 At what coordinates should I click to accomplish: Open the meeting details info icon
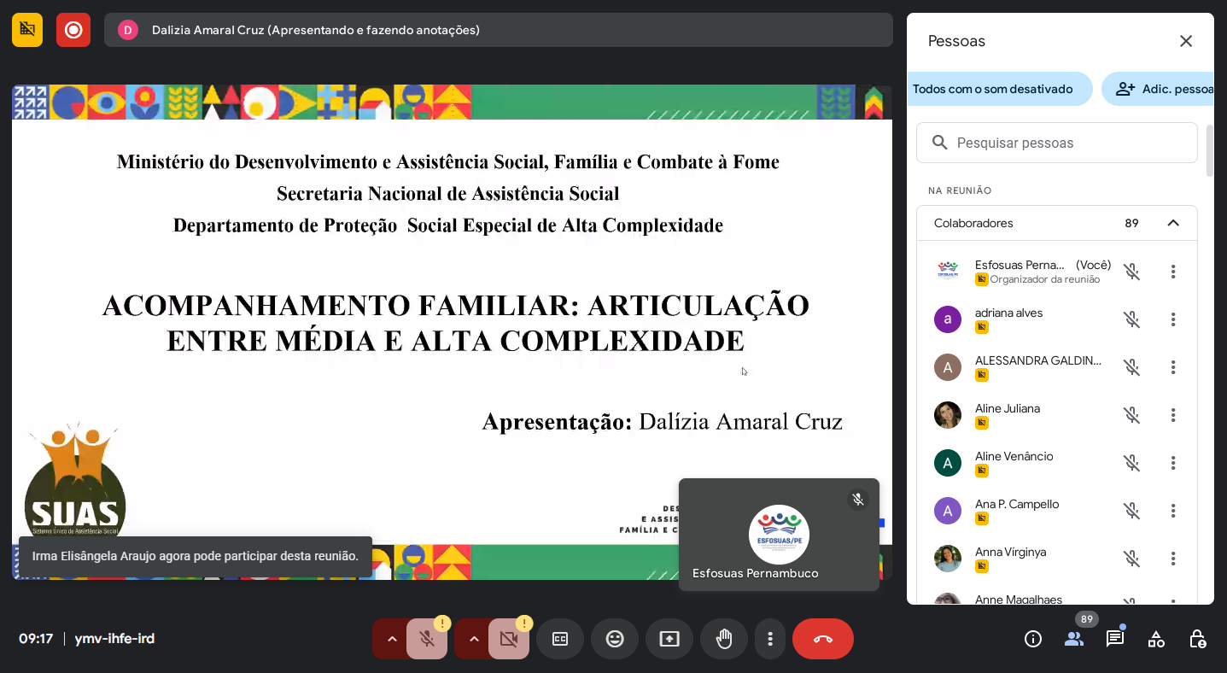point(1033,639)
